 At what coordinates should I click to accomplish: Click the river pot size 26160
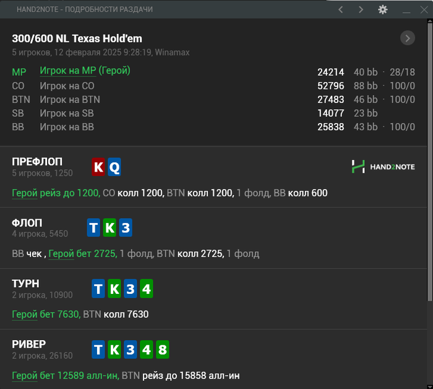click(61, 356)
